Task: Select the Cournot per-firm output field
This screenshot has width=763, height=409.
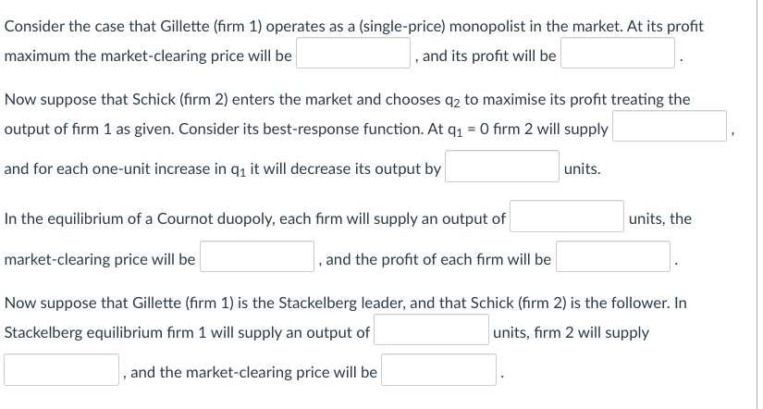Action: [x=567, y=217]
